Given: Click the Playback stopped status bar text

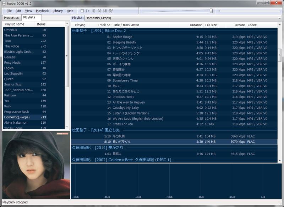Looking at the screenshot, I should (x=16, y=202).
